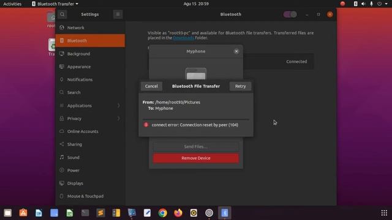Screen dimensions: 392x220
Task: Open the Calculator from the dock
Action: click(116, 213)
